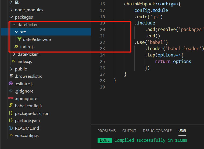Select the datePicker1 folder name

point(28,54)
